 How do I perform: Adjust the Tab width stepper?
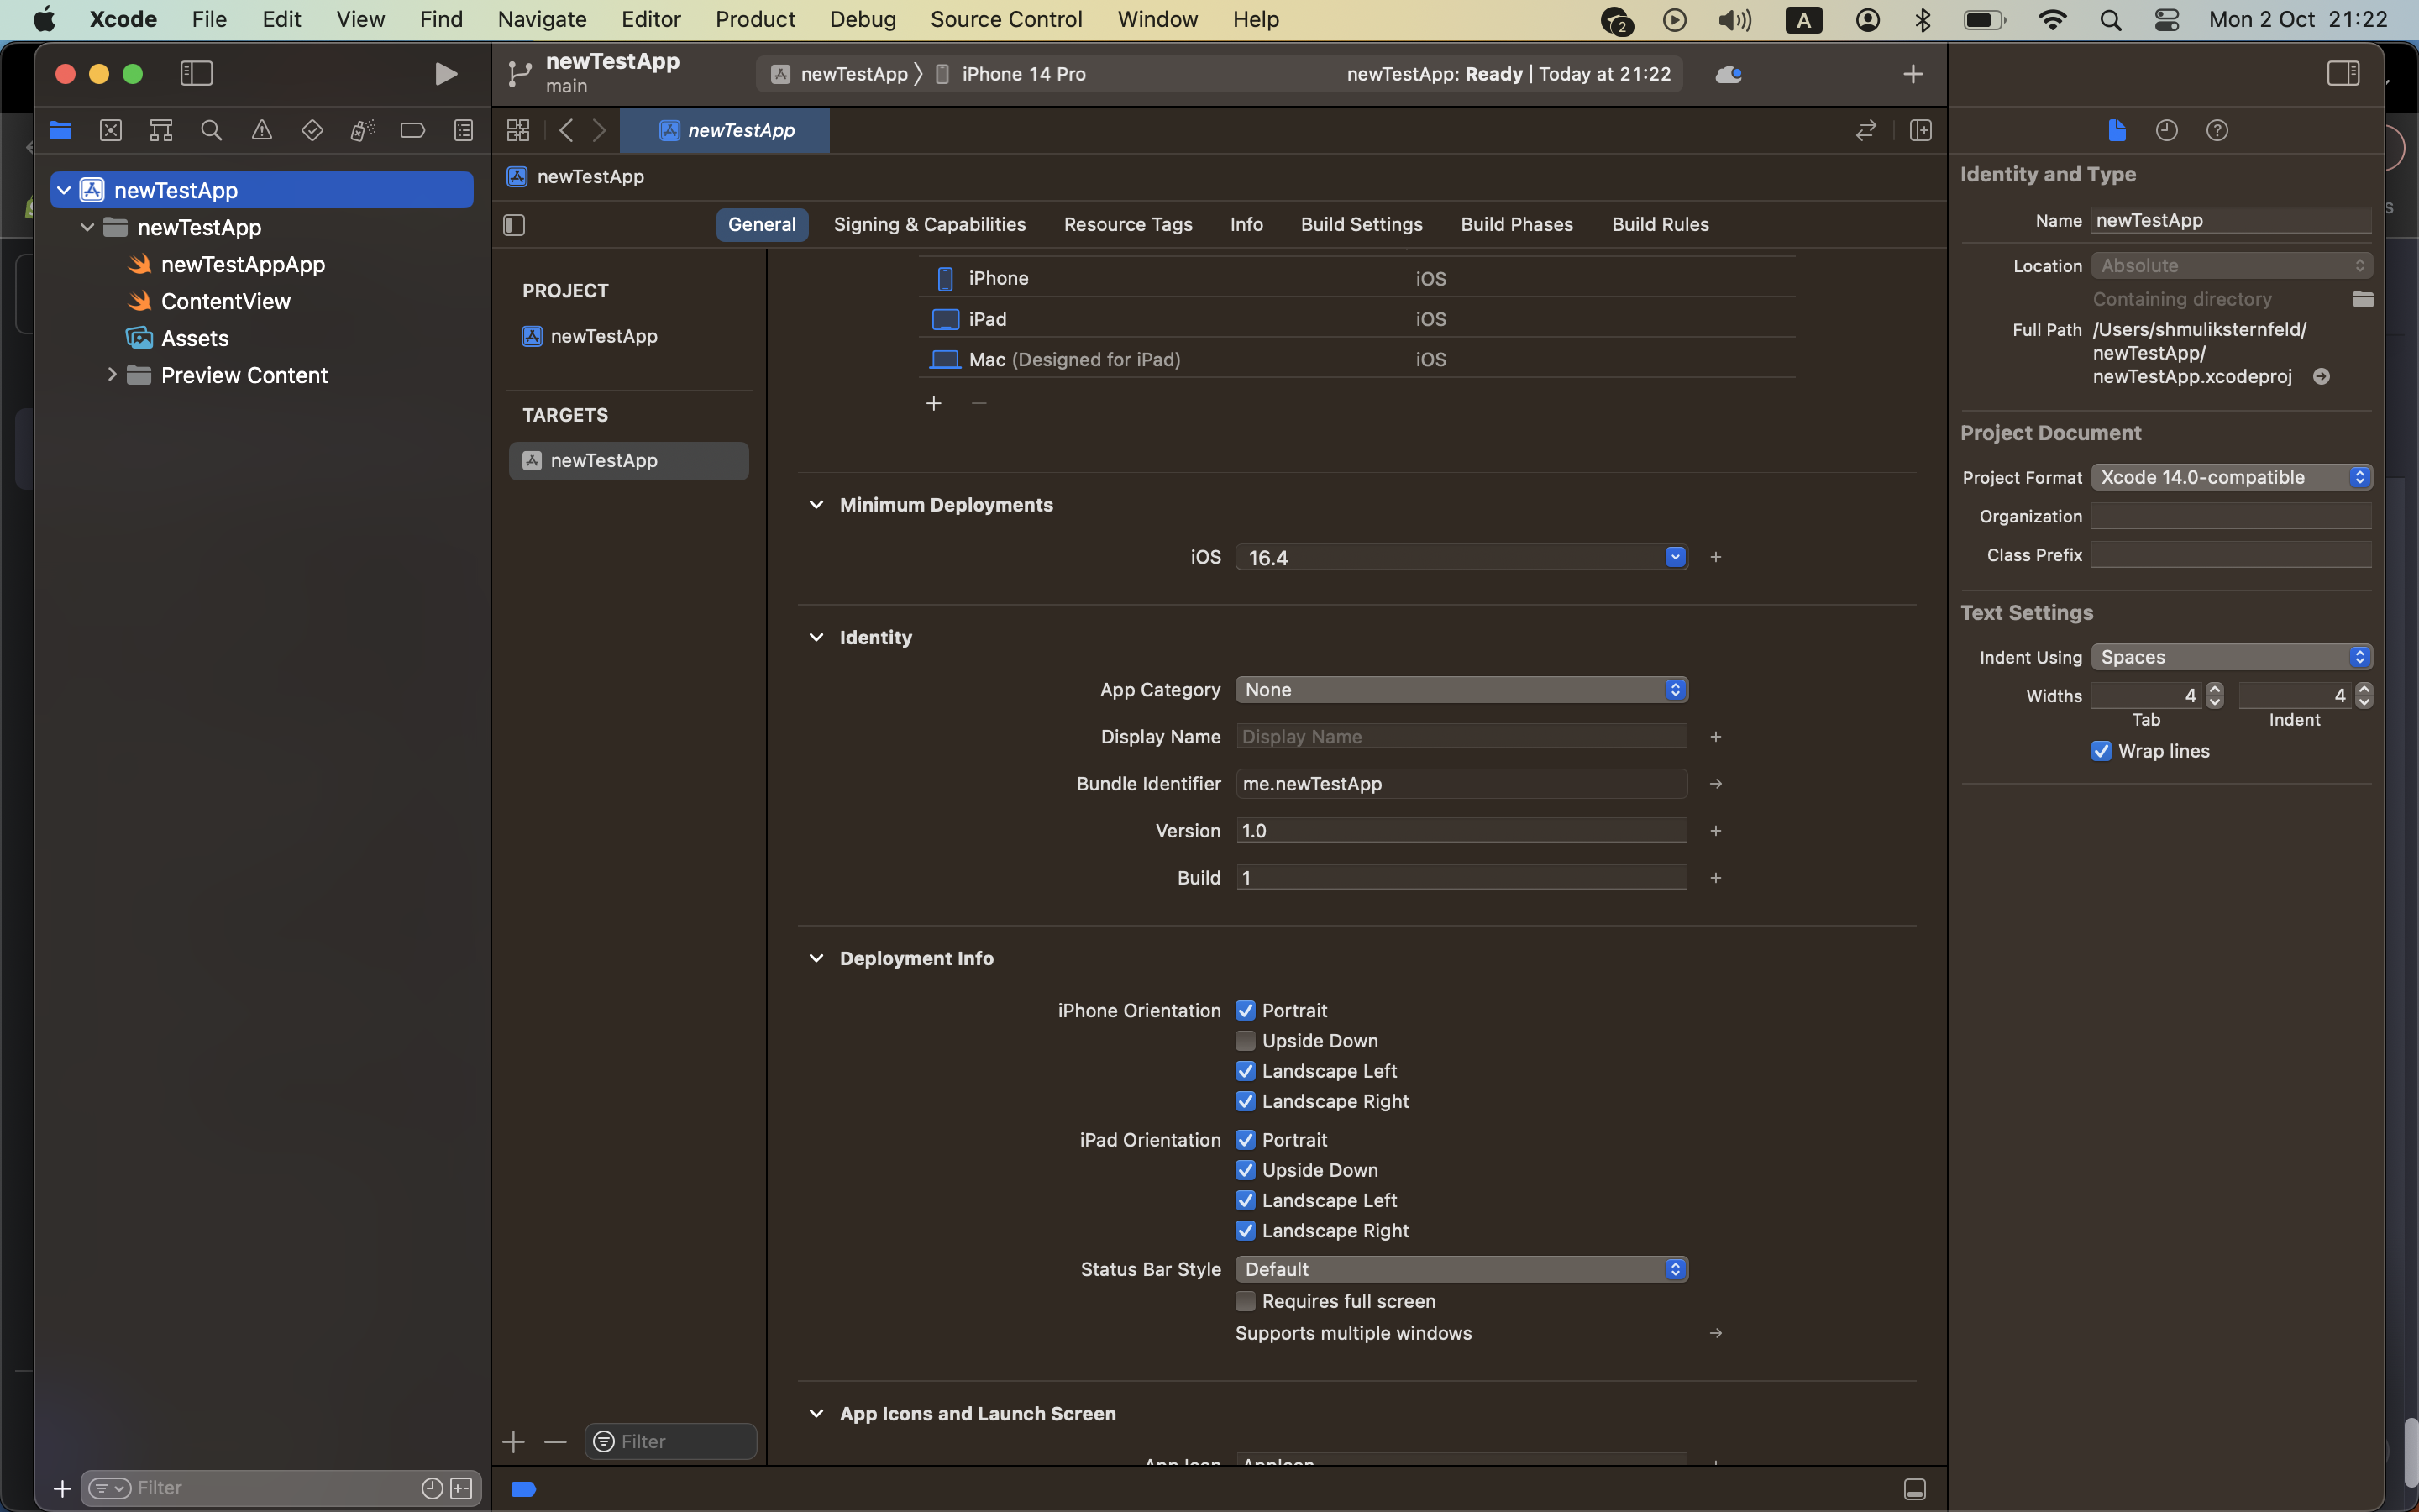point(2215,695)
